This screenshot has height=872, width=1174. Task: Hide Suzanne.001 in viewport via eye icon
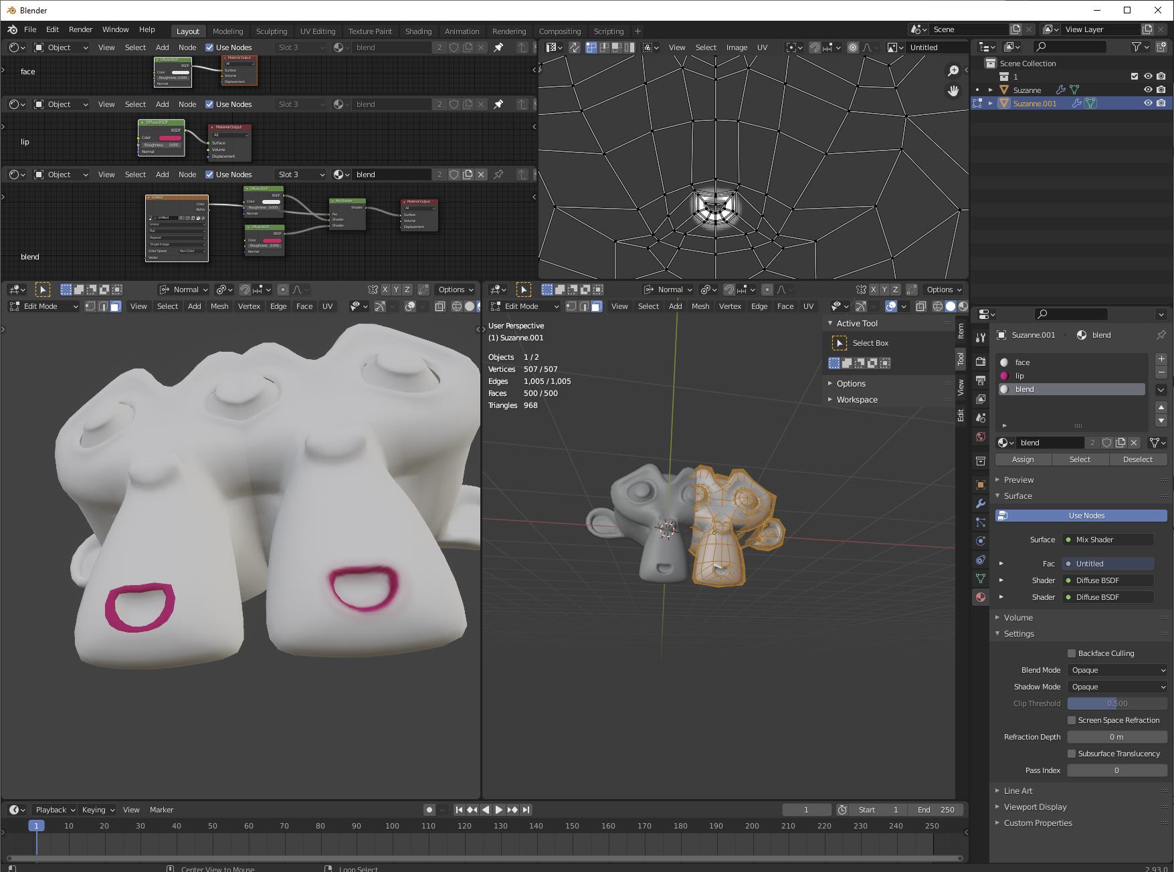[1148, 103]
